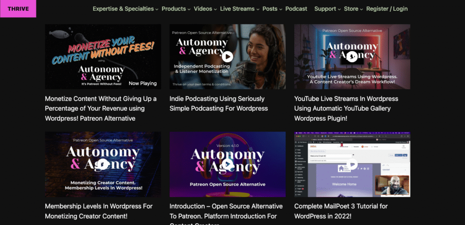The image size is (465, 225).
Task: Play the Indie Podcasting video
Action: [227, 57]
